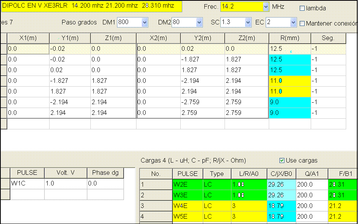Click the empty X1 cell in the new wire row
The image size is (358, 224).
pos(28,124)
